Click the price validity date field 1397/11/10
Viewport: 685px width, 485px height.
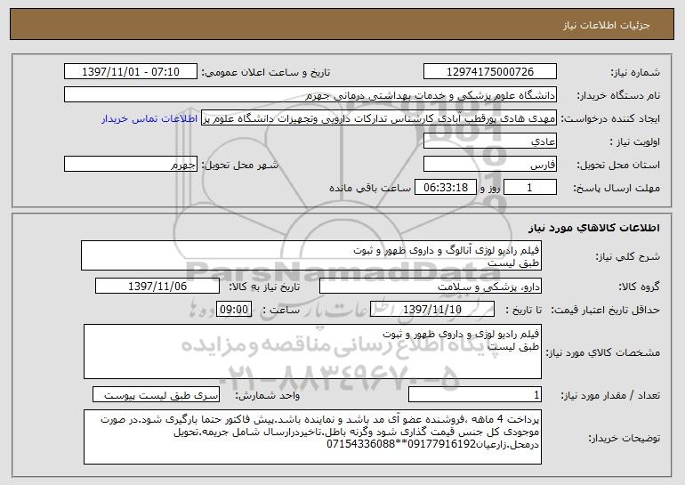point(432,310)
